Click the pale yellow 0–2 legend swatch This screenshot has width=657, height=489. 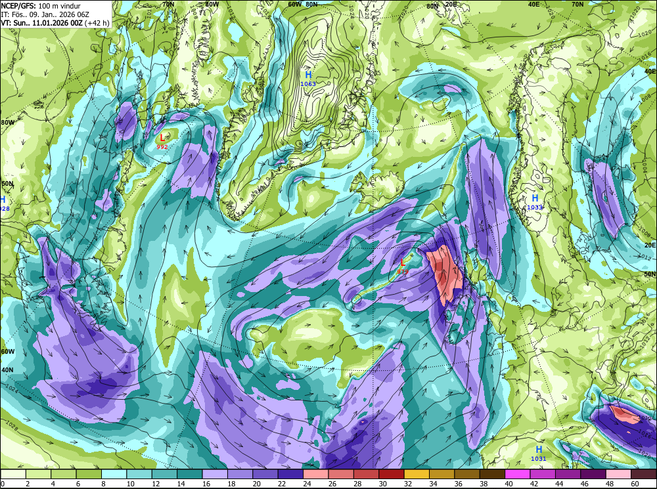(13, 474)
